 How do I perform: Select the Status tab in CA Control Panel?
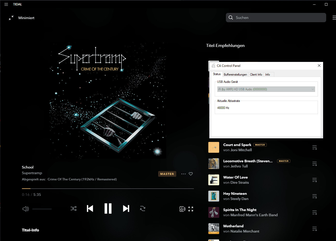pyautogui.click(x=217, y=74)
